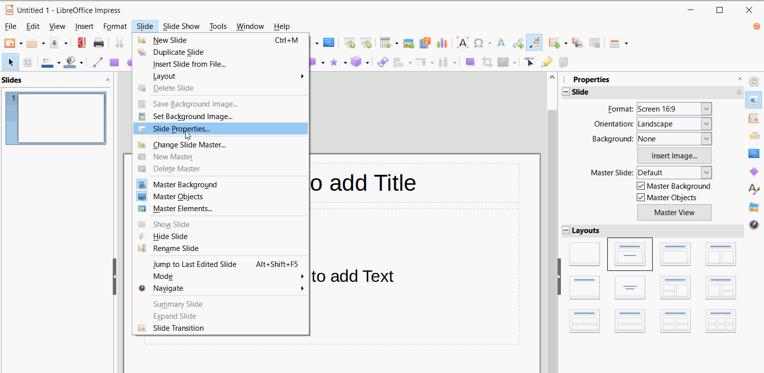Click the Insert Chart toolbar icon
The width and height of the screenshot is (764, 373).
[442, 43]
